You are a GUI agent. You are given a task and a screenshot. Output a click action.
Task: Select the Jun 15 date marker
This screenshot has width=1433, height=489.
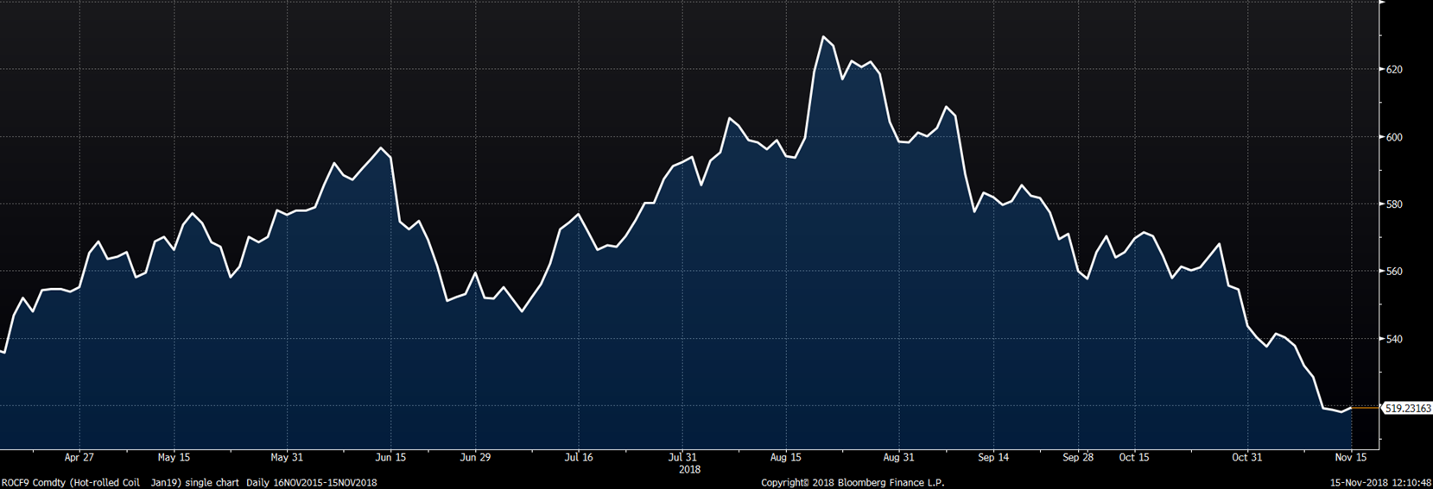(x=390, y=458)
